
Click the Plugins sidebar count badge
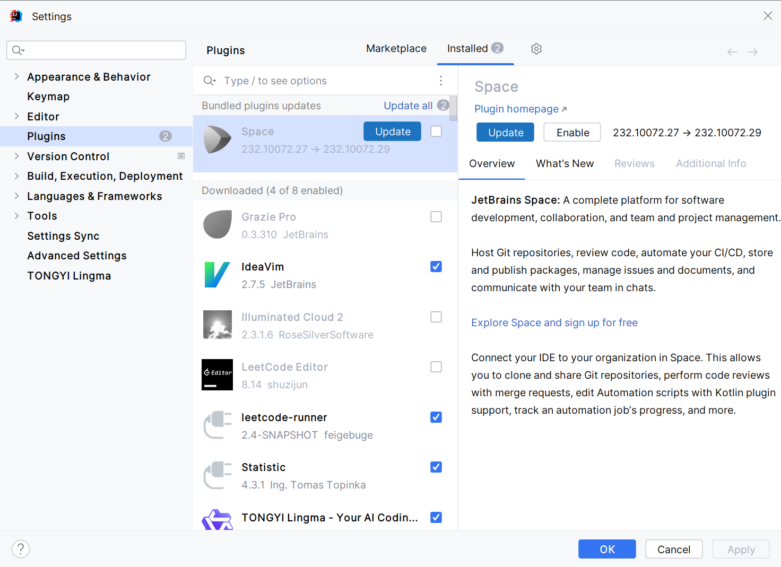point(166,136)
